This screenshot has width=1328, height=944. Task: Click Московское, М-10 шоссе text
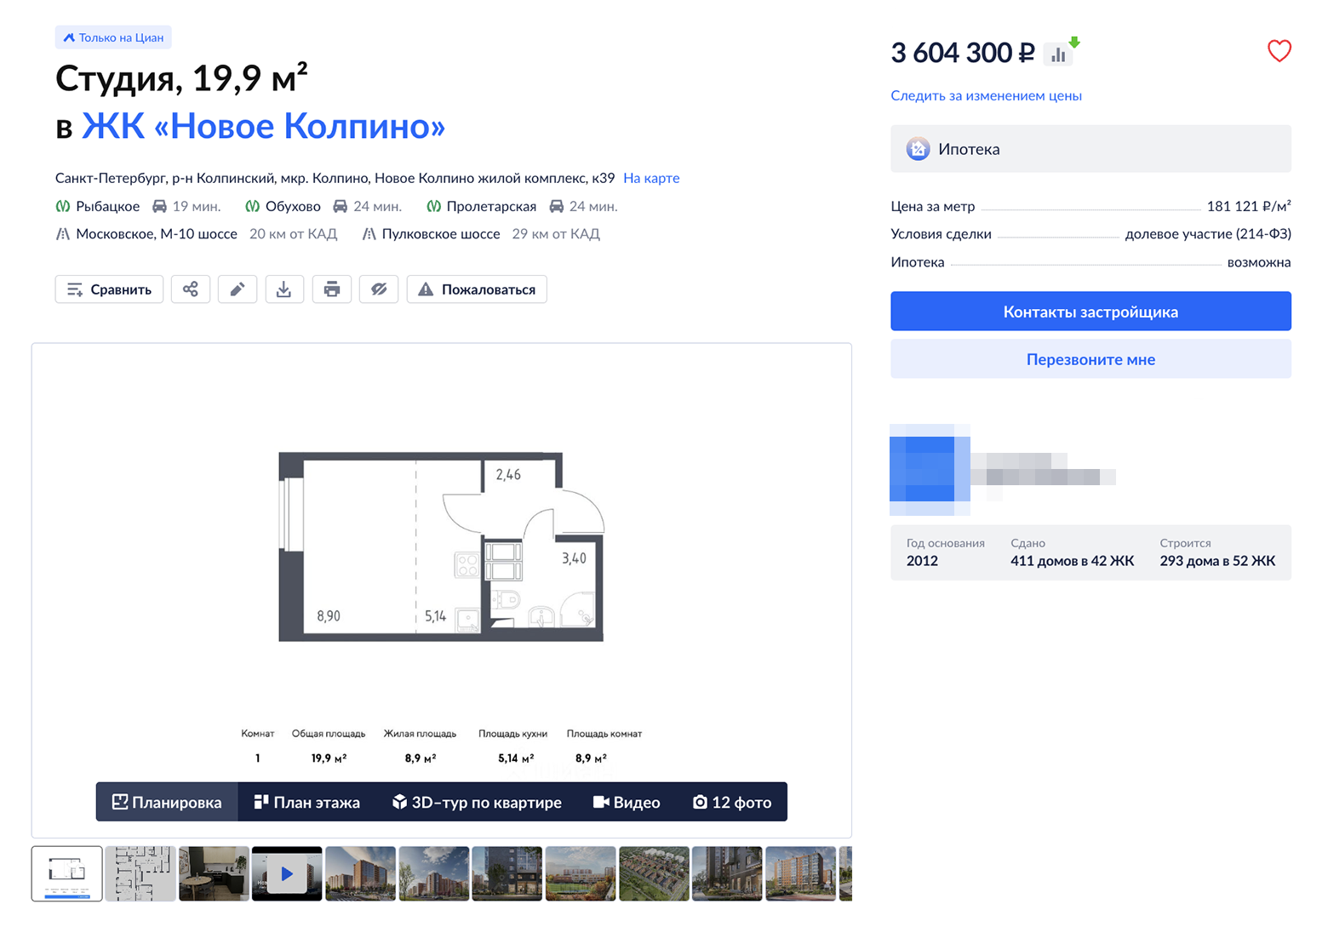click(x=157, y=233)
